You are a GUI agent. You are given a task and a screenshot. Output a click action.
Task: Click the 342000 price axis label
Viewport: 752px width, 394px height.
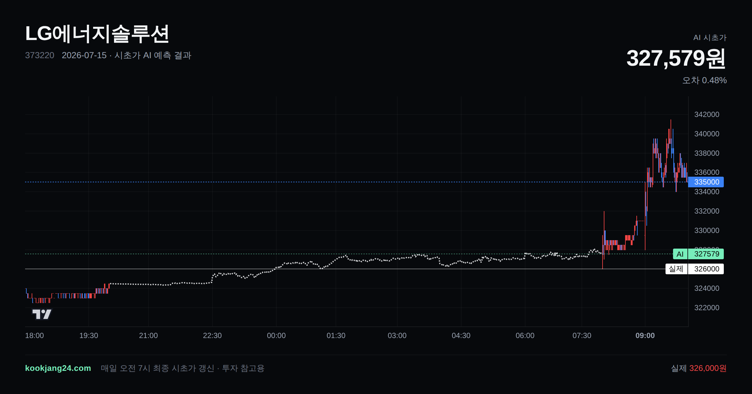point(707,114)
